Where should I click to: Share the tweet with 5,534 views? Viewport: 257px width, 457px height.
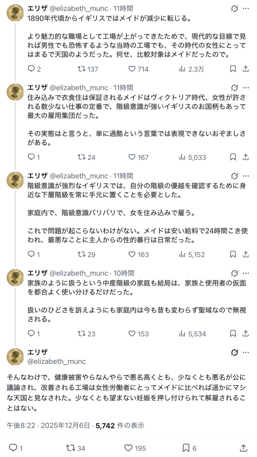click(x=246, y=334)
